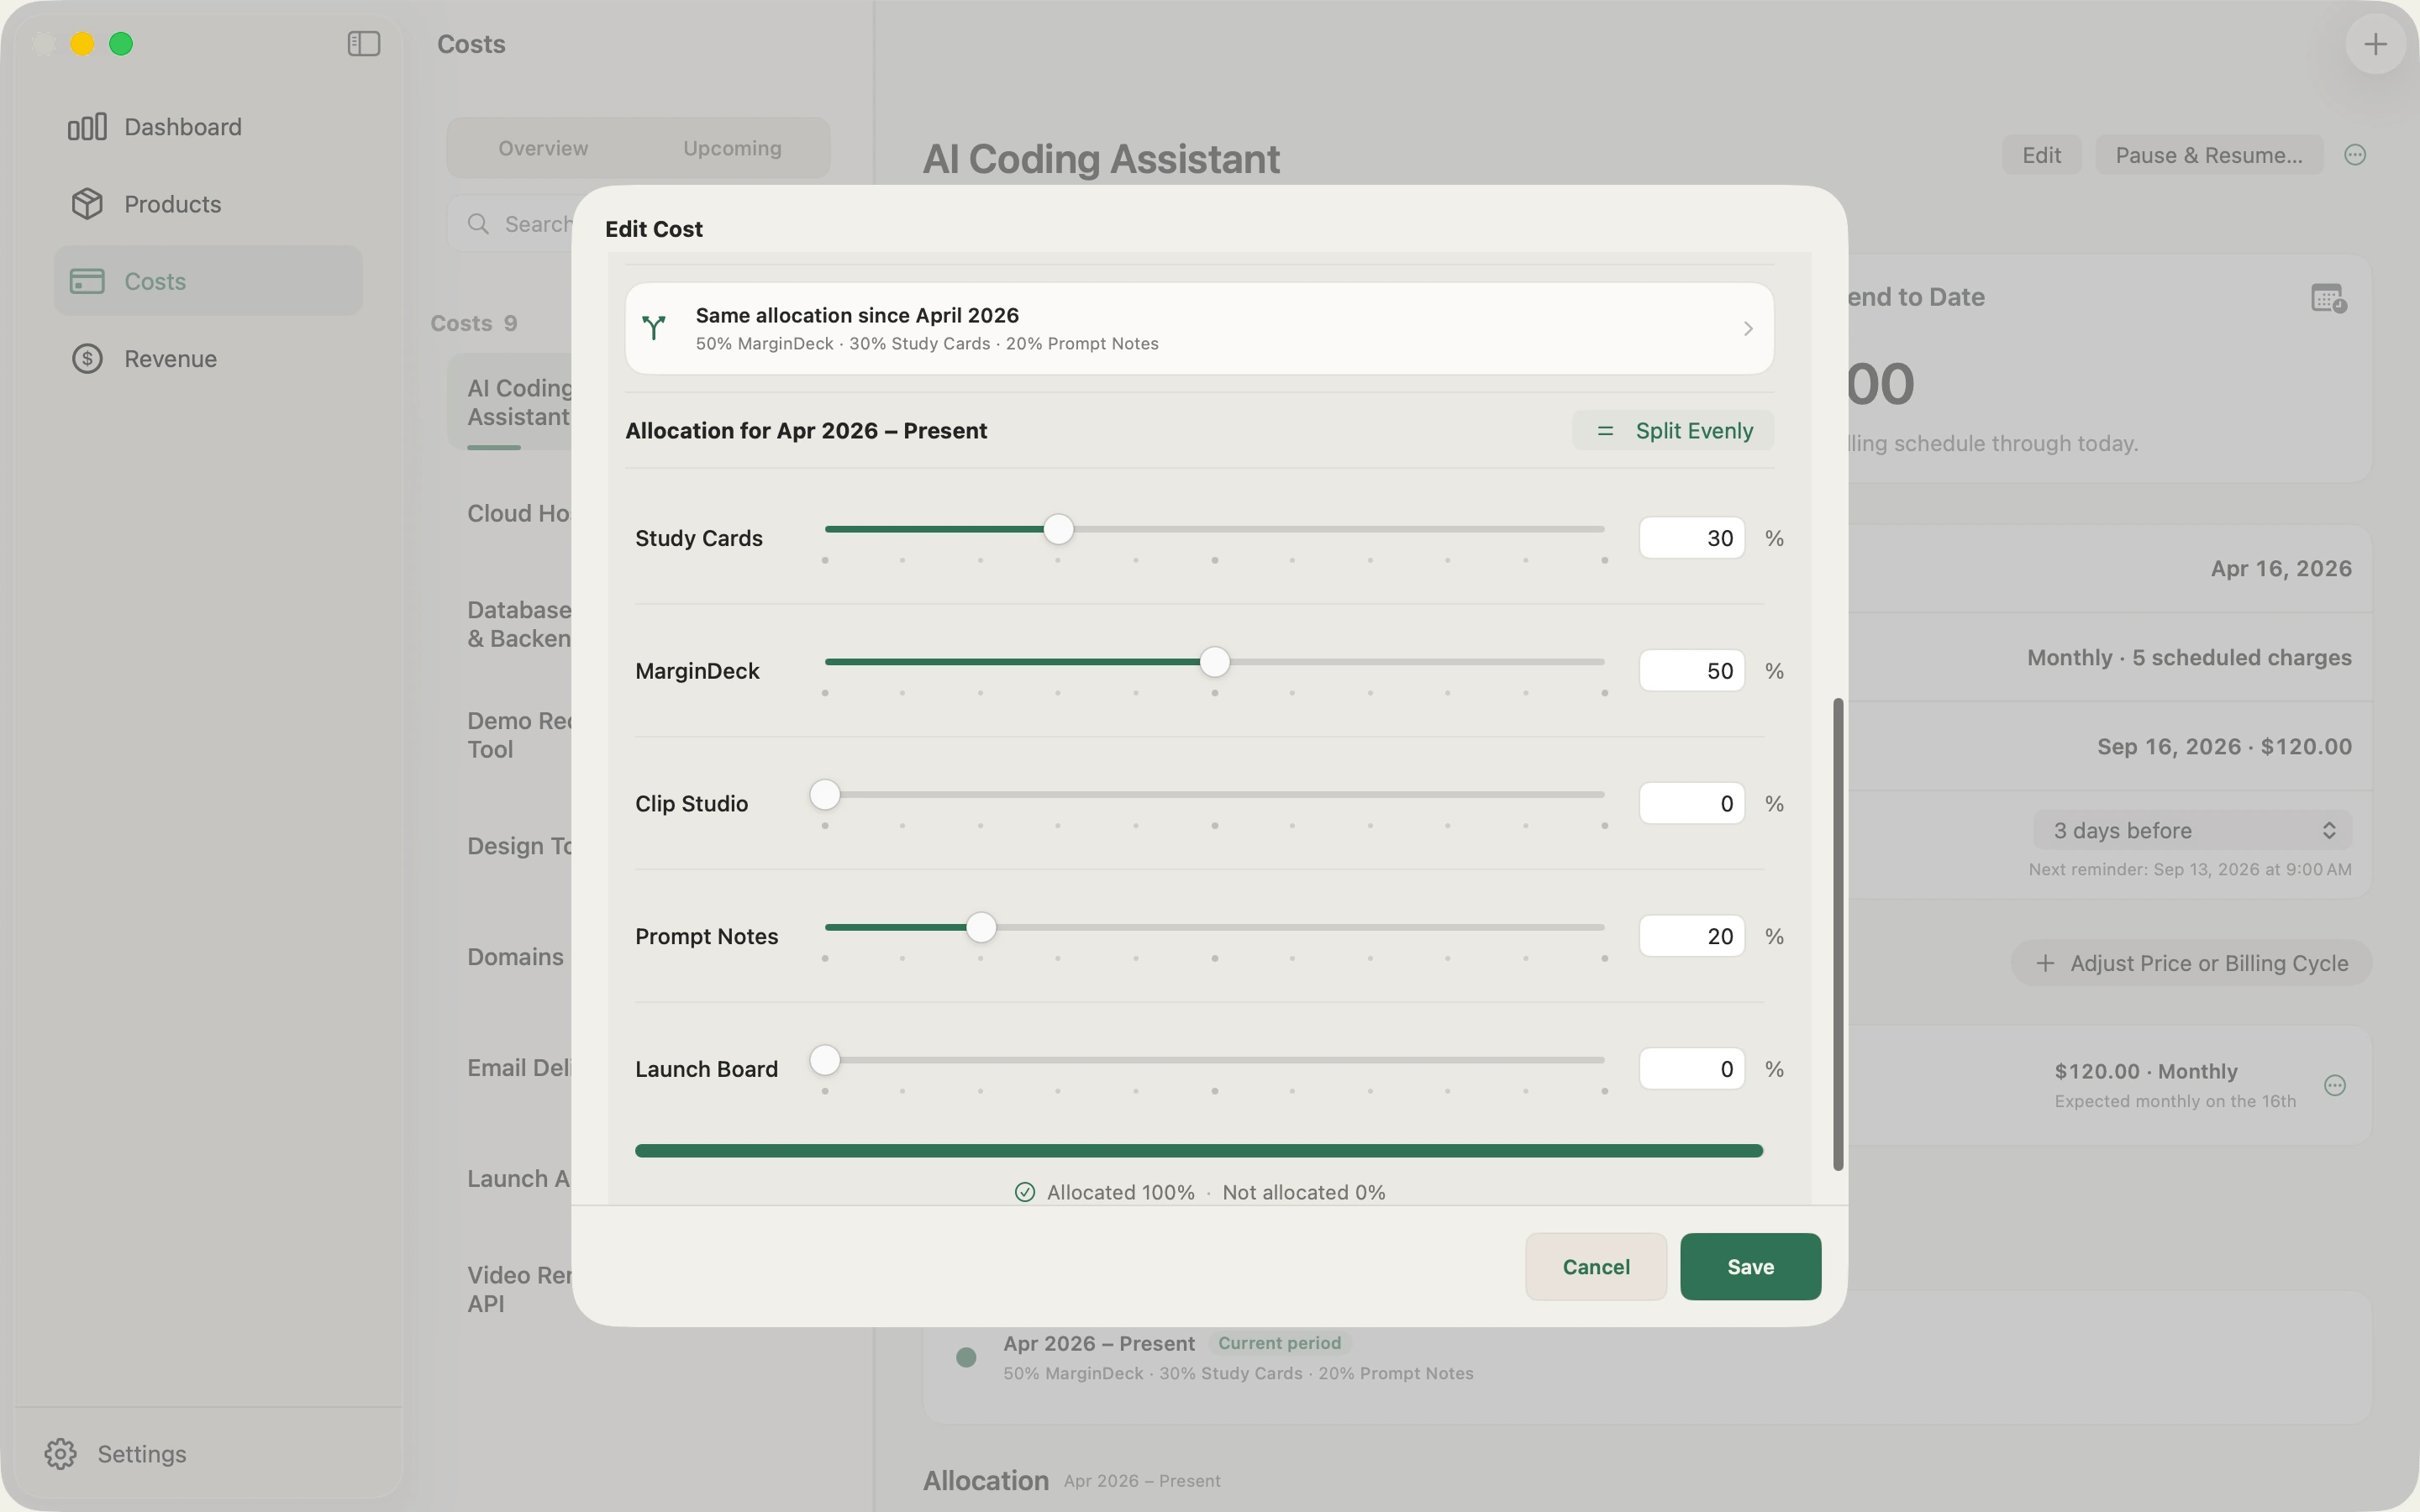Click the Prompt Notes slider handle
Viewport: 2420px width, 1512px height.
[x=981, y=927]
